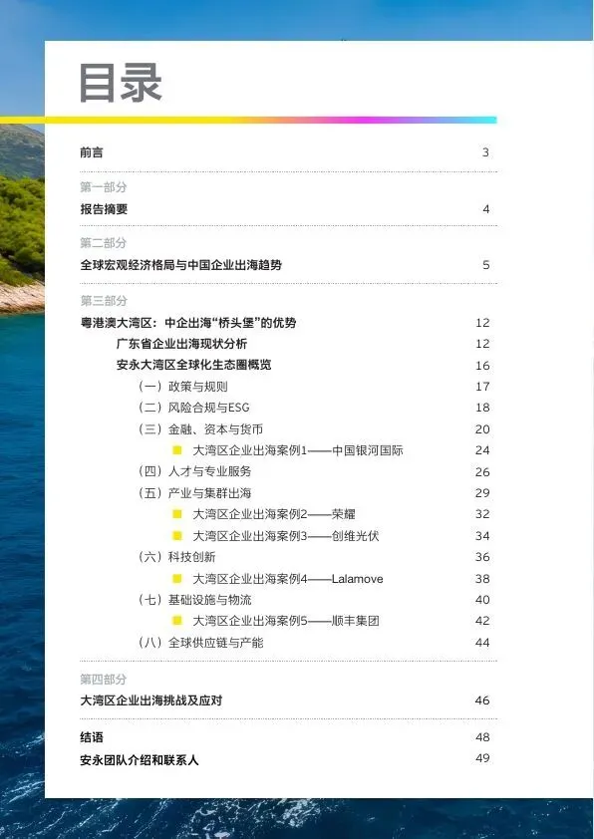
Task: Go to 报告摘要 entry
Action: pyautogui.click(x=104, y=209)
